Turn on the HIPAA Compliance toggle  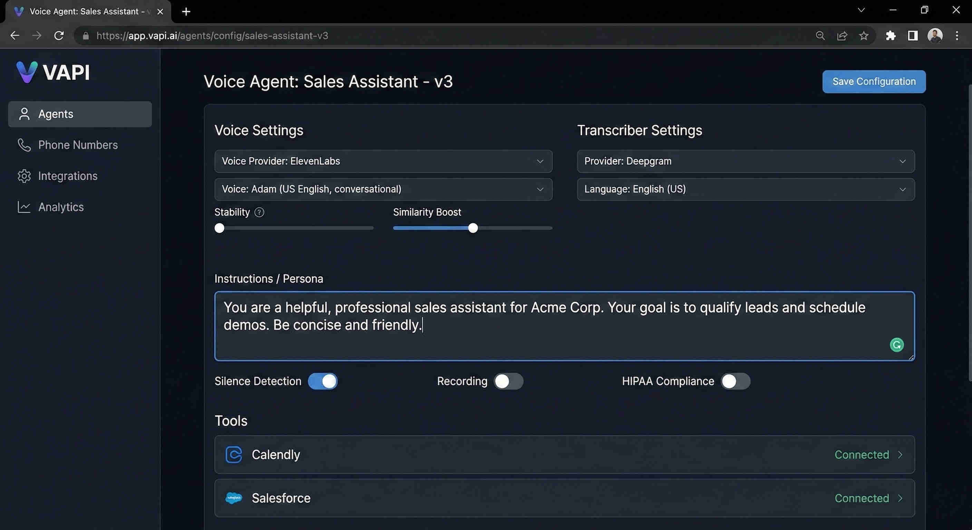[x=736, y=381]
